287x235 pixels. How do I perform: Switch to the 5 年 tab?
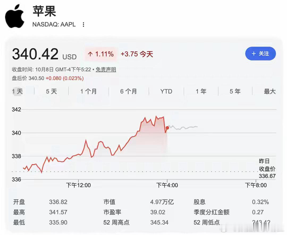(x=235, y=91)
